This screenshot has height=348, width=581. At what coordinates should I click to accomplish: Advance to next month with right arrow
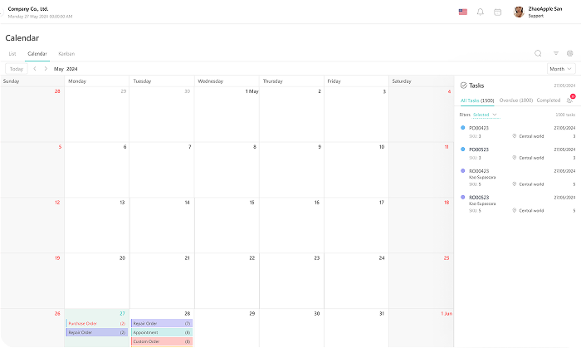pos(46,69)
